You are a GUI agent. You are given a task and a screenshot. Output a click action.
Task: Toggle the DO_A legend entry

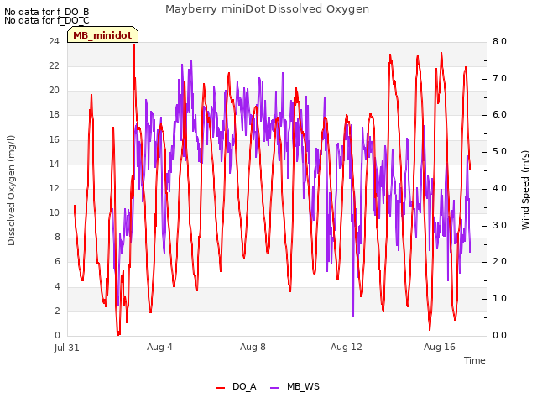(x=236, y=386)
